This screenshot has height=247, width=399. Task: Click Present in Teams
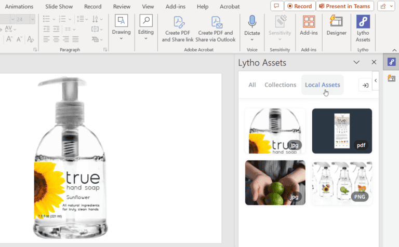[345, 6]
